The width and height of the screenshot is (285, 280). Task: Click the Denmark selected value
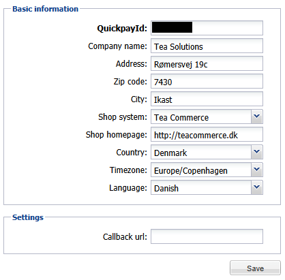click(x=170, y=153)
